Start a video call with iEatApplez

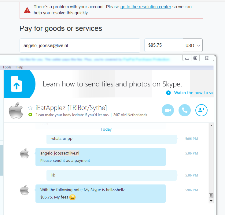click(x=168, y=110)
